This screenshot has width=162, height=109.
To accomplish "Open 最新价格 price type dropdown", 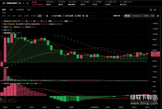I will tap(118, 16).
